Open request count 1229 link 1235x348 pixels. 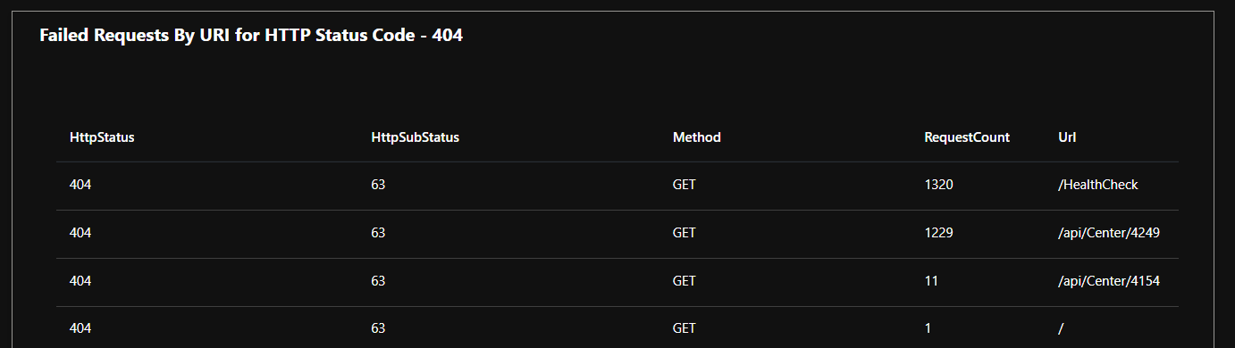938,233
